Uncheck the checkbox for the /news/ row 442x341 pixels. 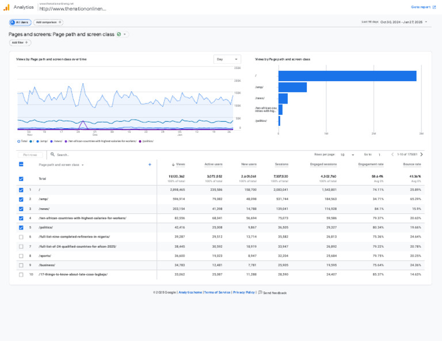pos(21,209)
